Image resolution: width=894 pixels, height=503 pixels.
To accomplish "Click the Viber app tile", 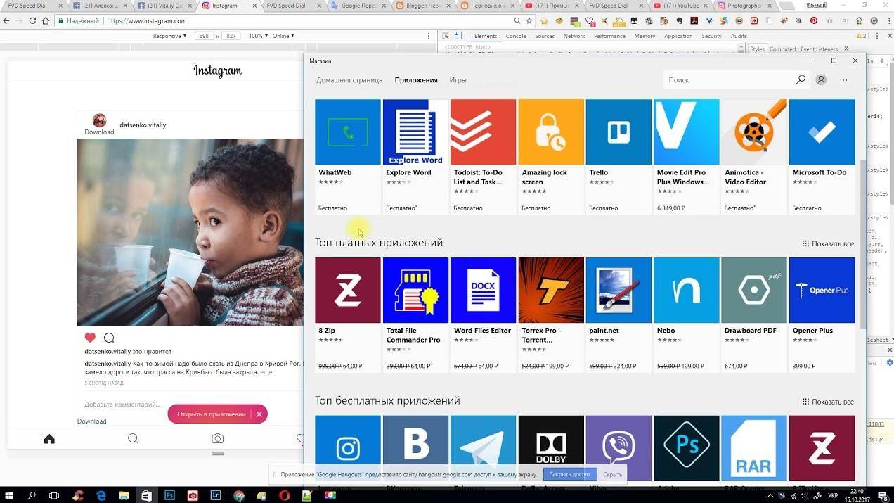I will pos(618,447).
